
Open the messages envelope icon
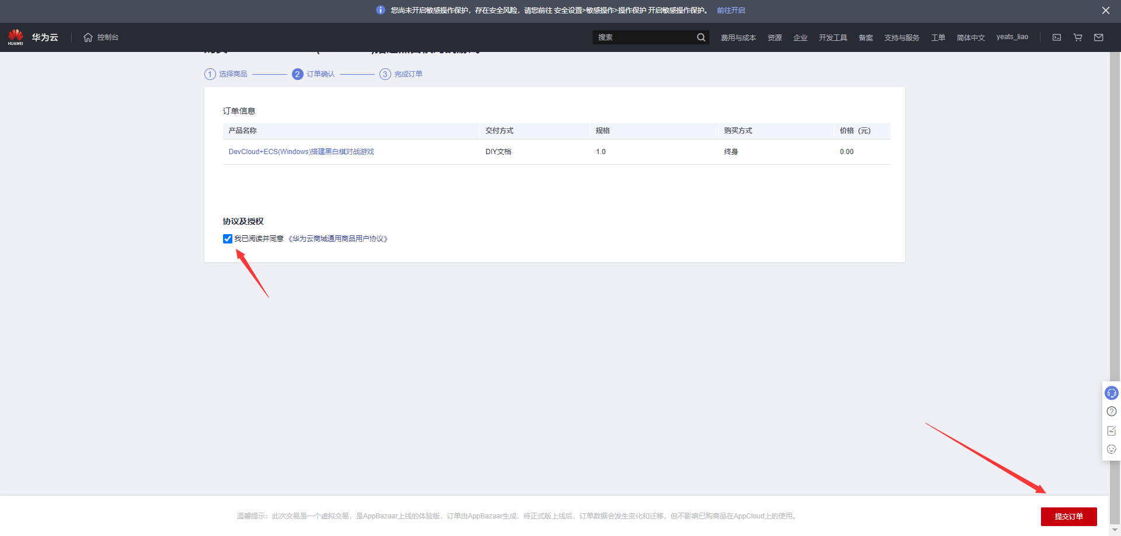tap(1099, 37)
